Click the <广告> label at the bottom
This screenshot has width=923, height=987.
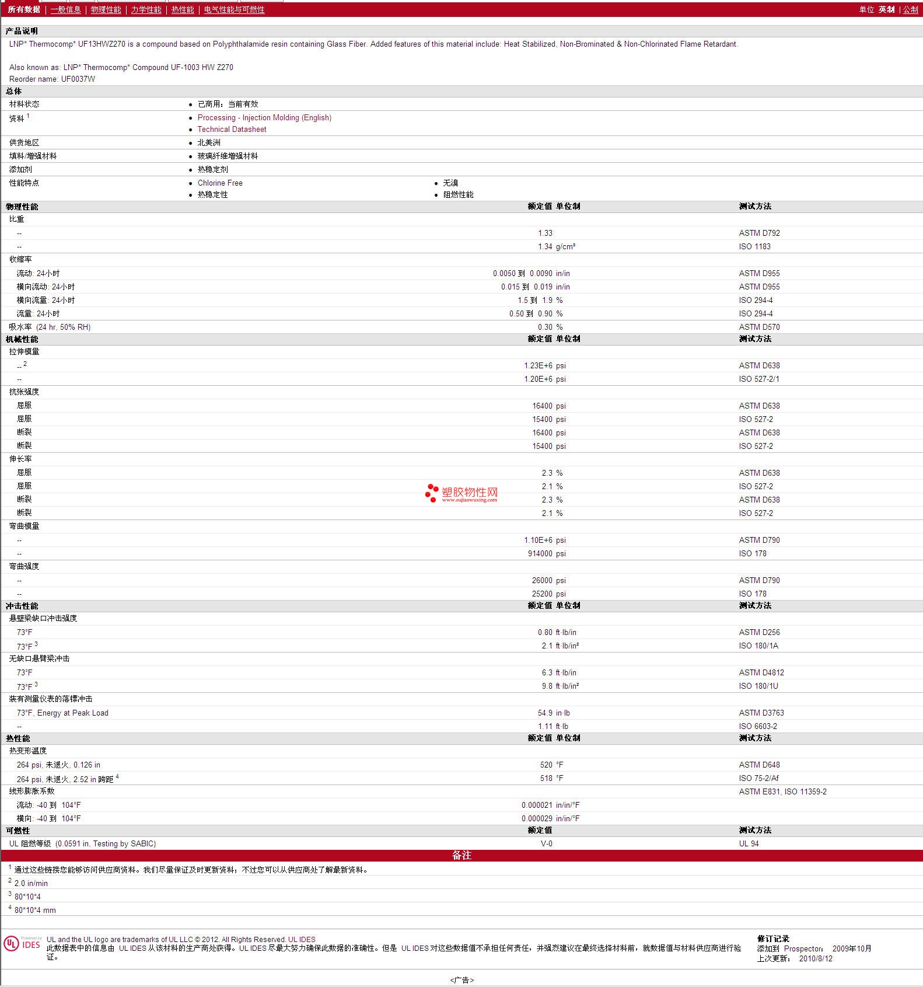[x=462, y=980]
